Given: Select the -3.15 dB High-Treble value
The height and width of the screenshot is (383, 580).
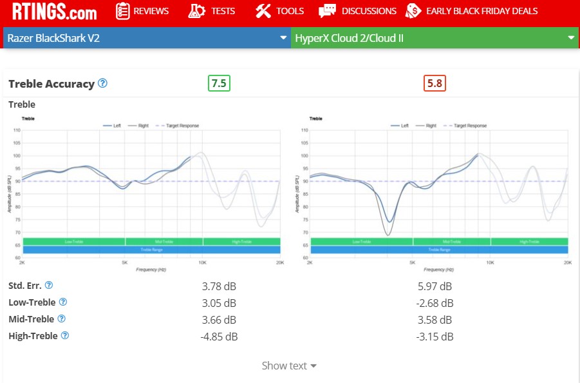Looking at the screenshot, I should pyautogui.click(x=435, y=337).
